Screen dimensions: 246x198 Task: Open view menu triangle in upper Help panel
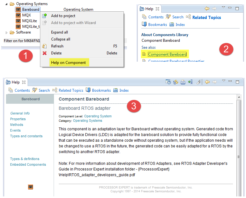tap(223, 7)
